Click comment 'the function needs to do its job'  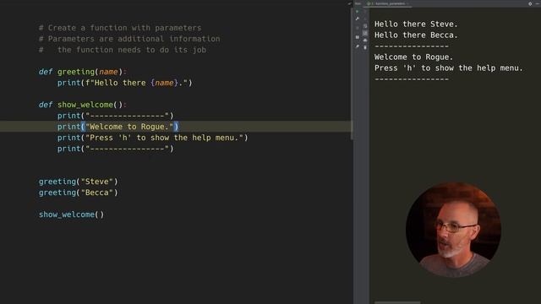click(x=132, y=50)
